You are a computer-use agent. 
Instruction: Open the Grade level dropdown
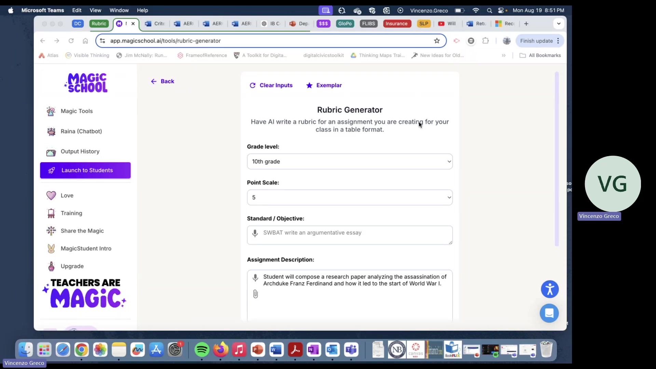pos(350,161)
